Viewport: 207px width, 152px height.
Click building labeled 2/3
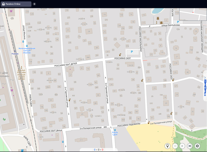(81, 140)
